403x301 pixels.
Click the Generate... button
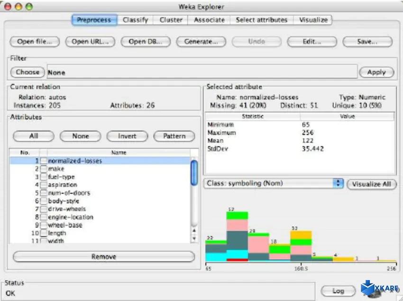click(x=201, y=42)
